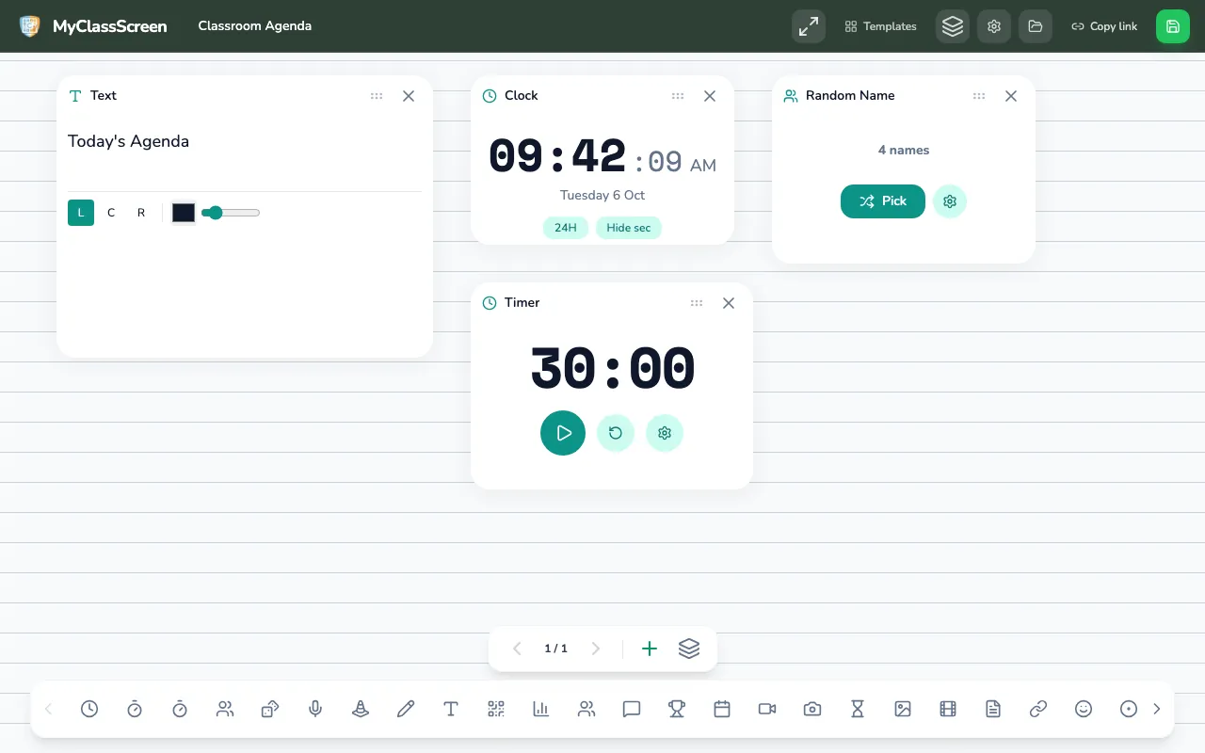Screen dimensions: 1205x753
Task: Open the dark text color swatch
Action: 184,213
